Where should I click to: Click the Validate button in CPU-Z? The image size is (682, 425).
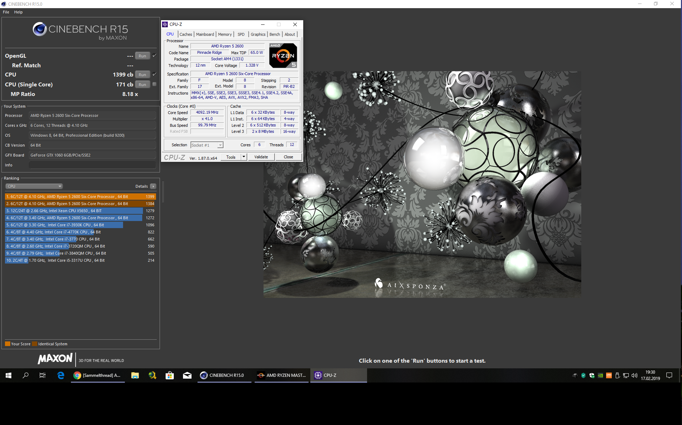coord(261,157)
